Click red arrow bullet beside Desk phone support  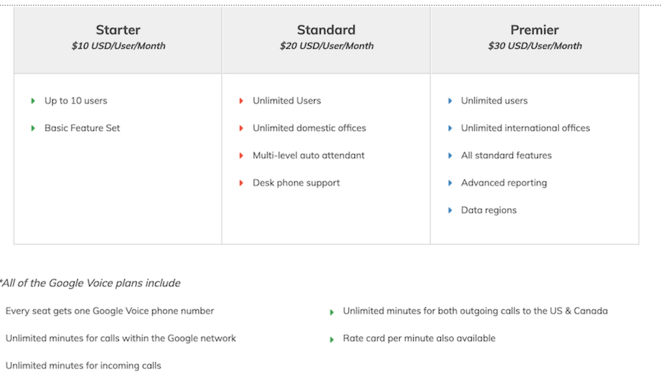point(241,183)
